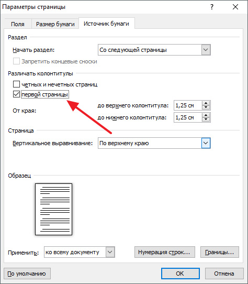
Task: Click the Образец page preview thumbnail
Action: (x=53, y=209)
